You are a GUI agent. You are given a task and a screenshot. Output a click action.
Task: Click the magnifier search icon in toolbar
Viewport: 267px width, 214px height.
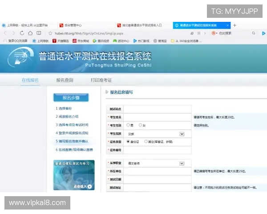[x=254, y=33]
